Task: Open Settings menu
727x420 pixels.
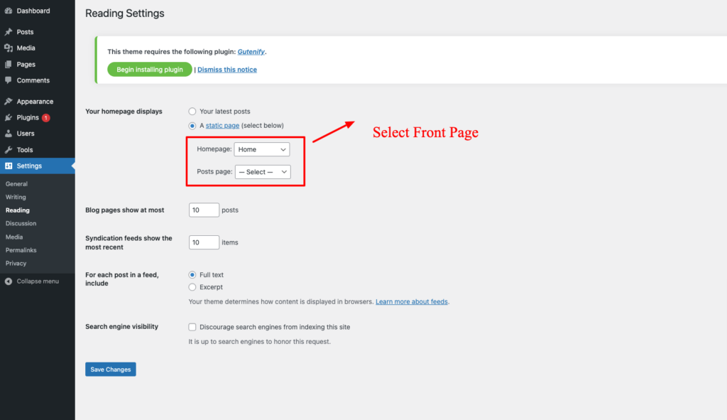Action: (29, 166)
